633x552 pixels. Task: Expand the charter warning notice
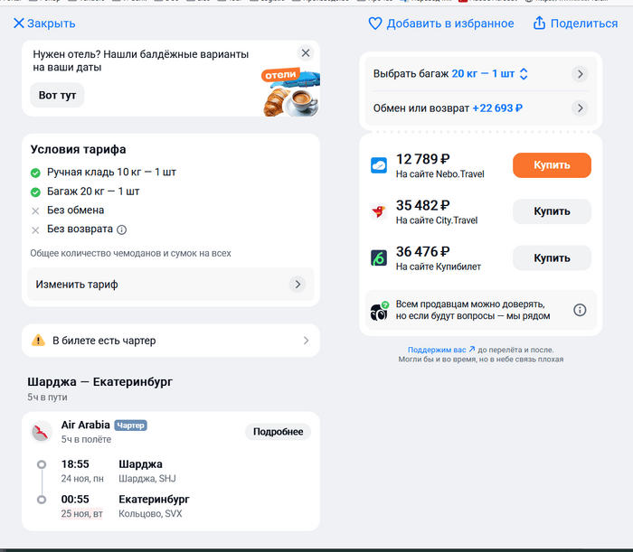click(x=306, y=341)
